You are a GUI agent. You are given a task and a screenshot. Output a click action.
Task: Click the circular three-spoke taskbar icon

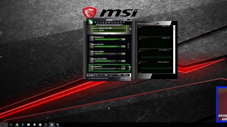(46, 125)
